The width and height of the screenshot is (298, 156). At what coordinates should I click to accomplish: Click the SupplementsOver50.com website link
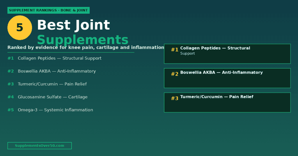coord(40,146)
